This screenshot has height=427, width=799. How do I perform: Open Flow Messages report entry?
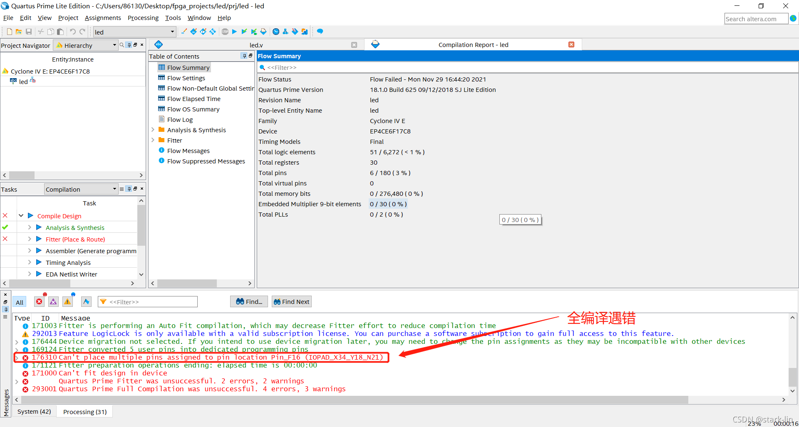point(188,151)
